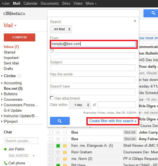This screenshot has height=166, width=158.
Task: Switch to Calendar in top navigation bar
Action: tap(31, 4)
